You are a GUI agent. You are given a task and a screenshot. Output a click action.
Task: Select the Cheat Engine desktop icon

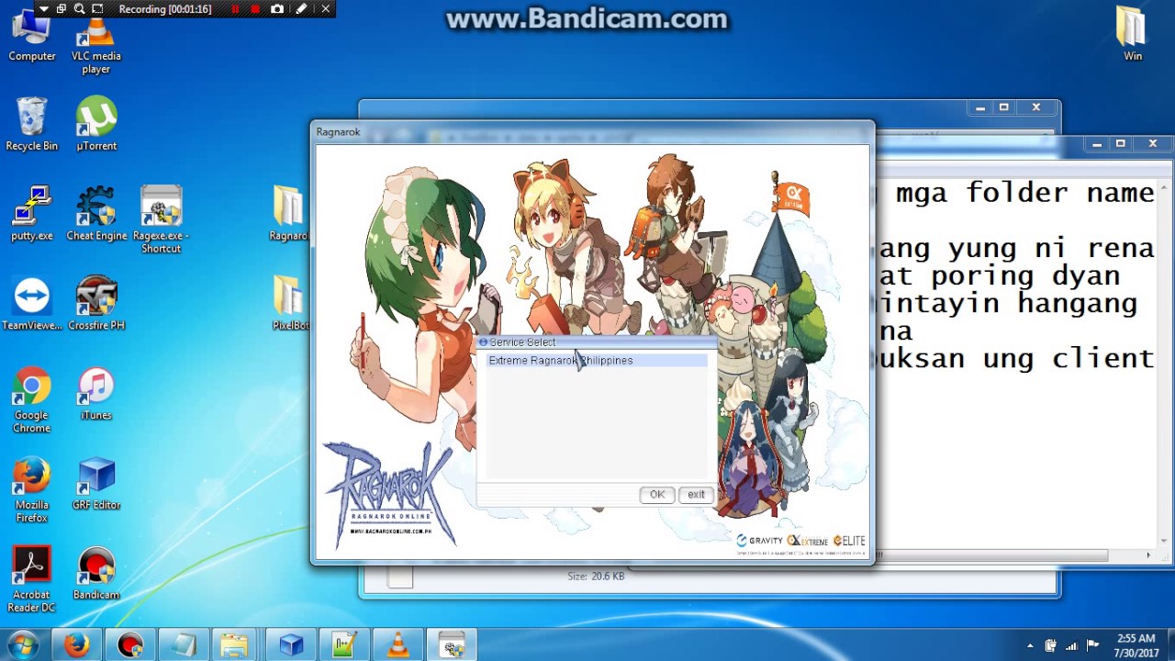click(x=96, y=214)
